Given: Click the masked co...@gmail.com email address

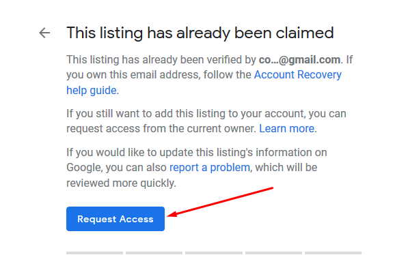Looking at the screenshot, I should click(x=299, y=60).
